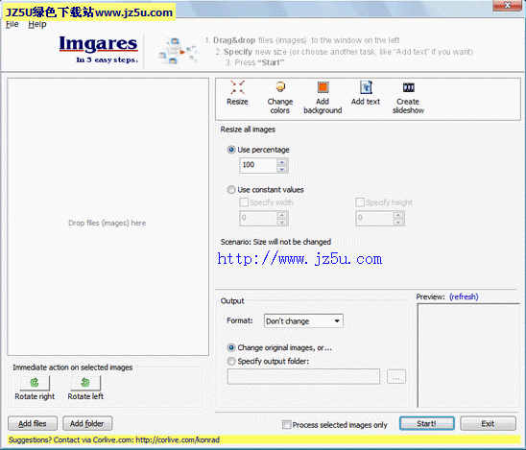Open the File menu

click(12, 24)
